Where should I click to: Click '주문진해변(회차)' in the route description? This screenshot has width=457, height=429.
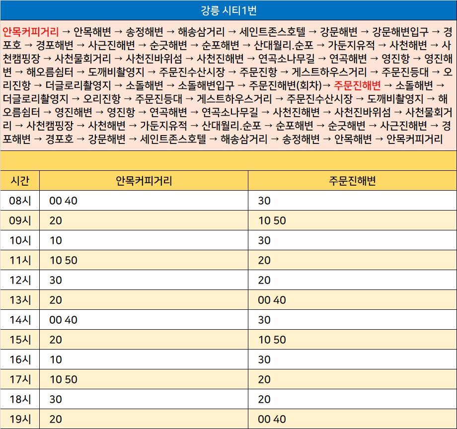point(285,85)
